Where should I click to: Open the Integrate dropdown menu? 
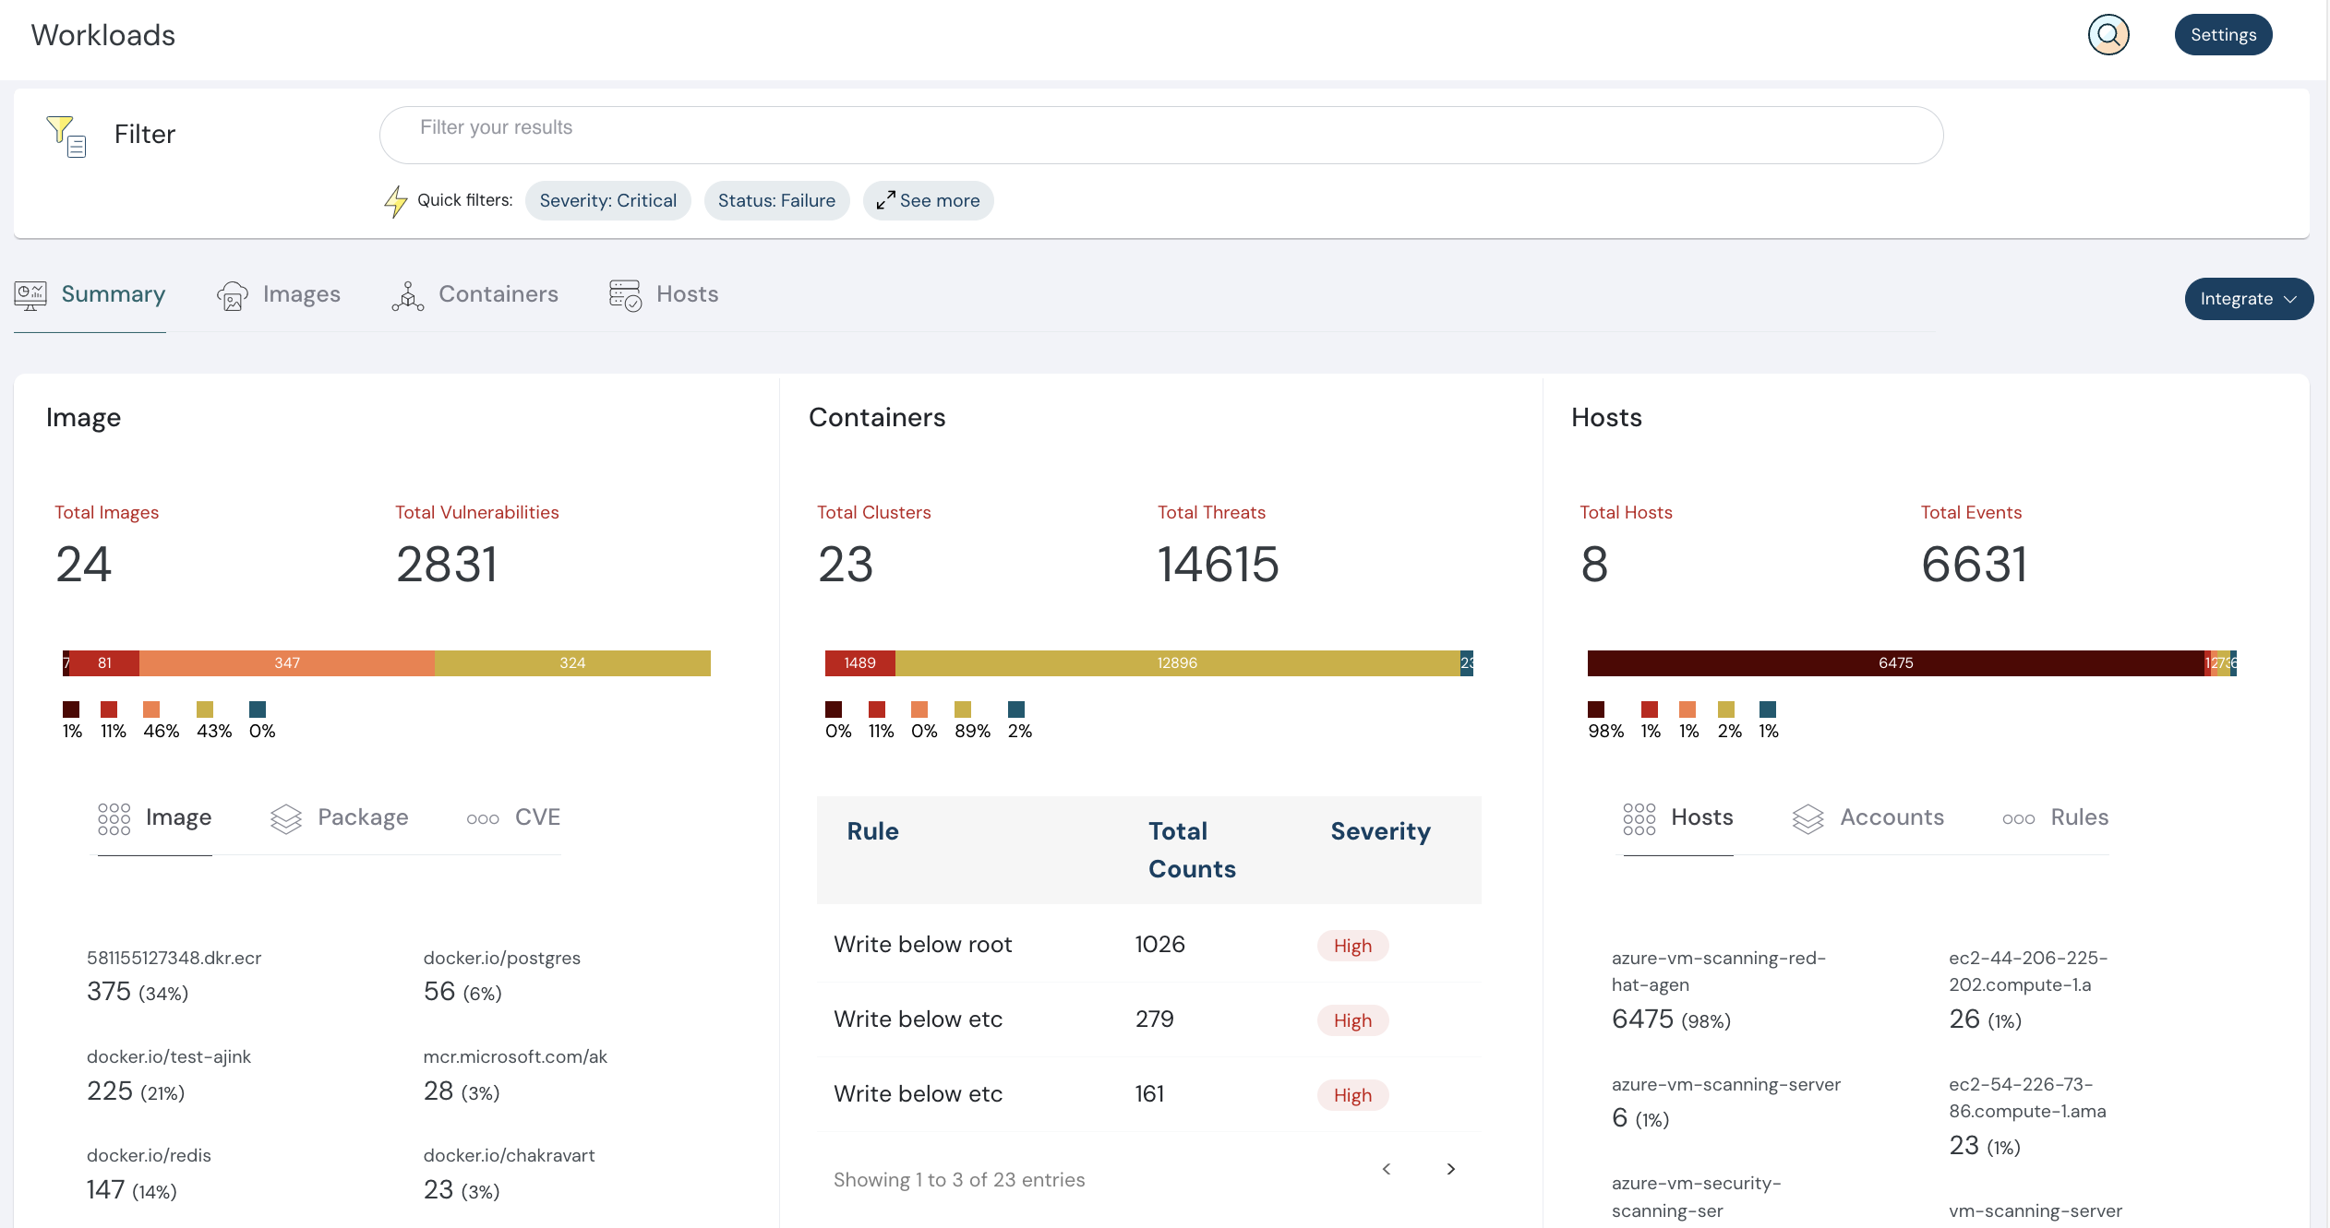click(2248, 299)
